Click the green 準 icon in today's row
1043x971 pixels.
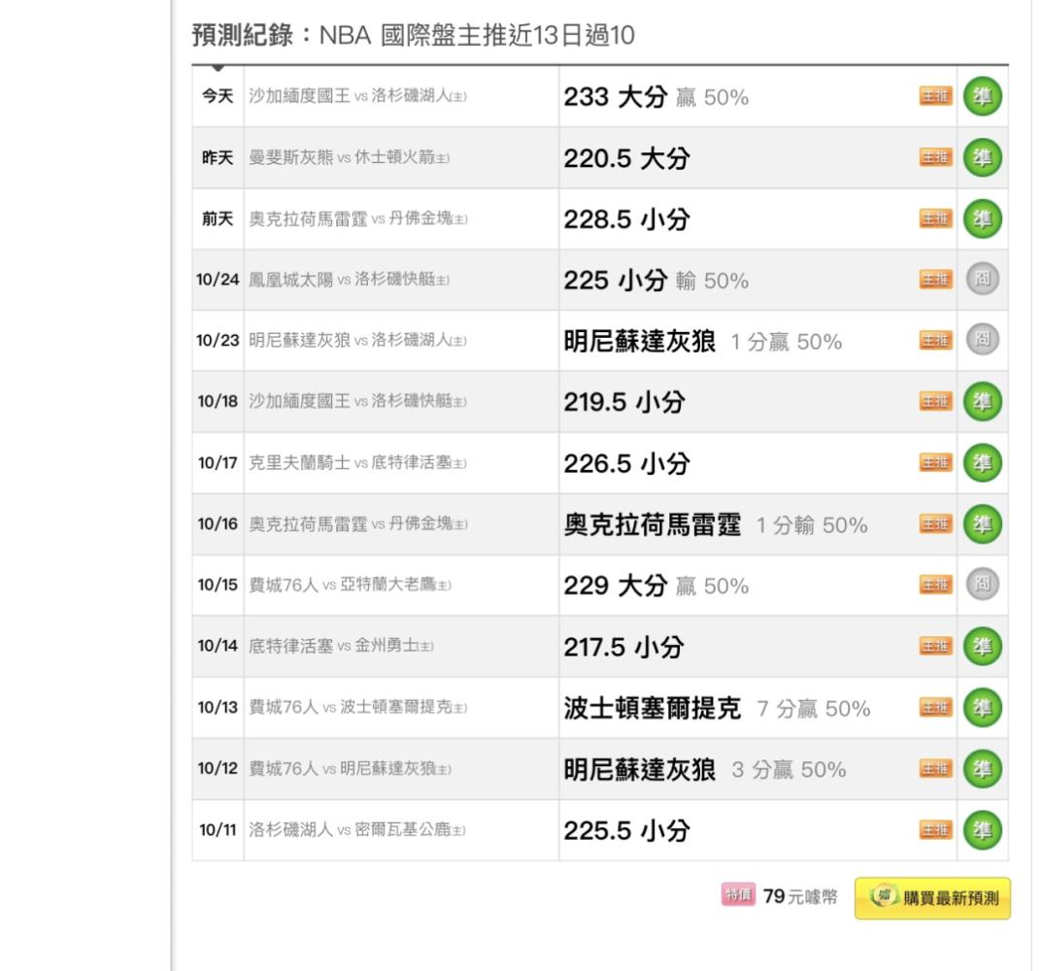(983, 96)
